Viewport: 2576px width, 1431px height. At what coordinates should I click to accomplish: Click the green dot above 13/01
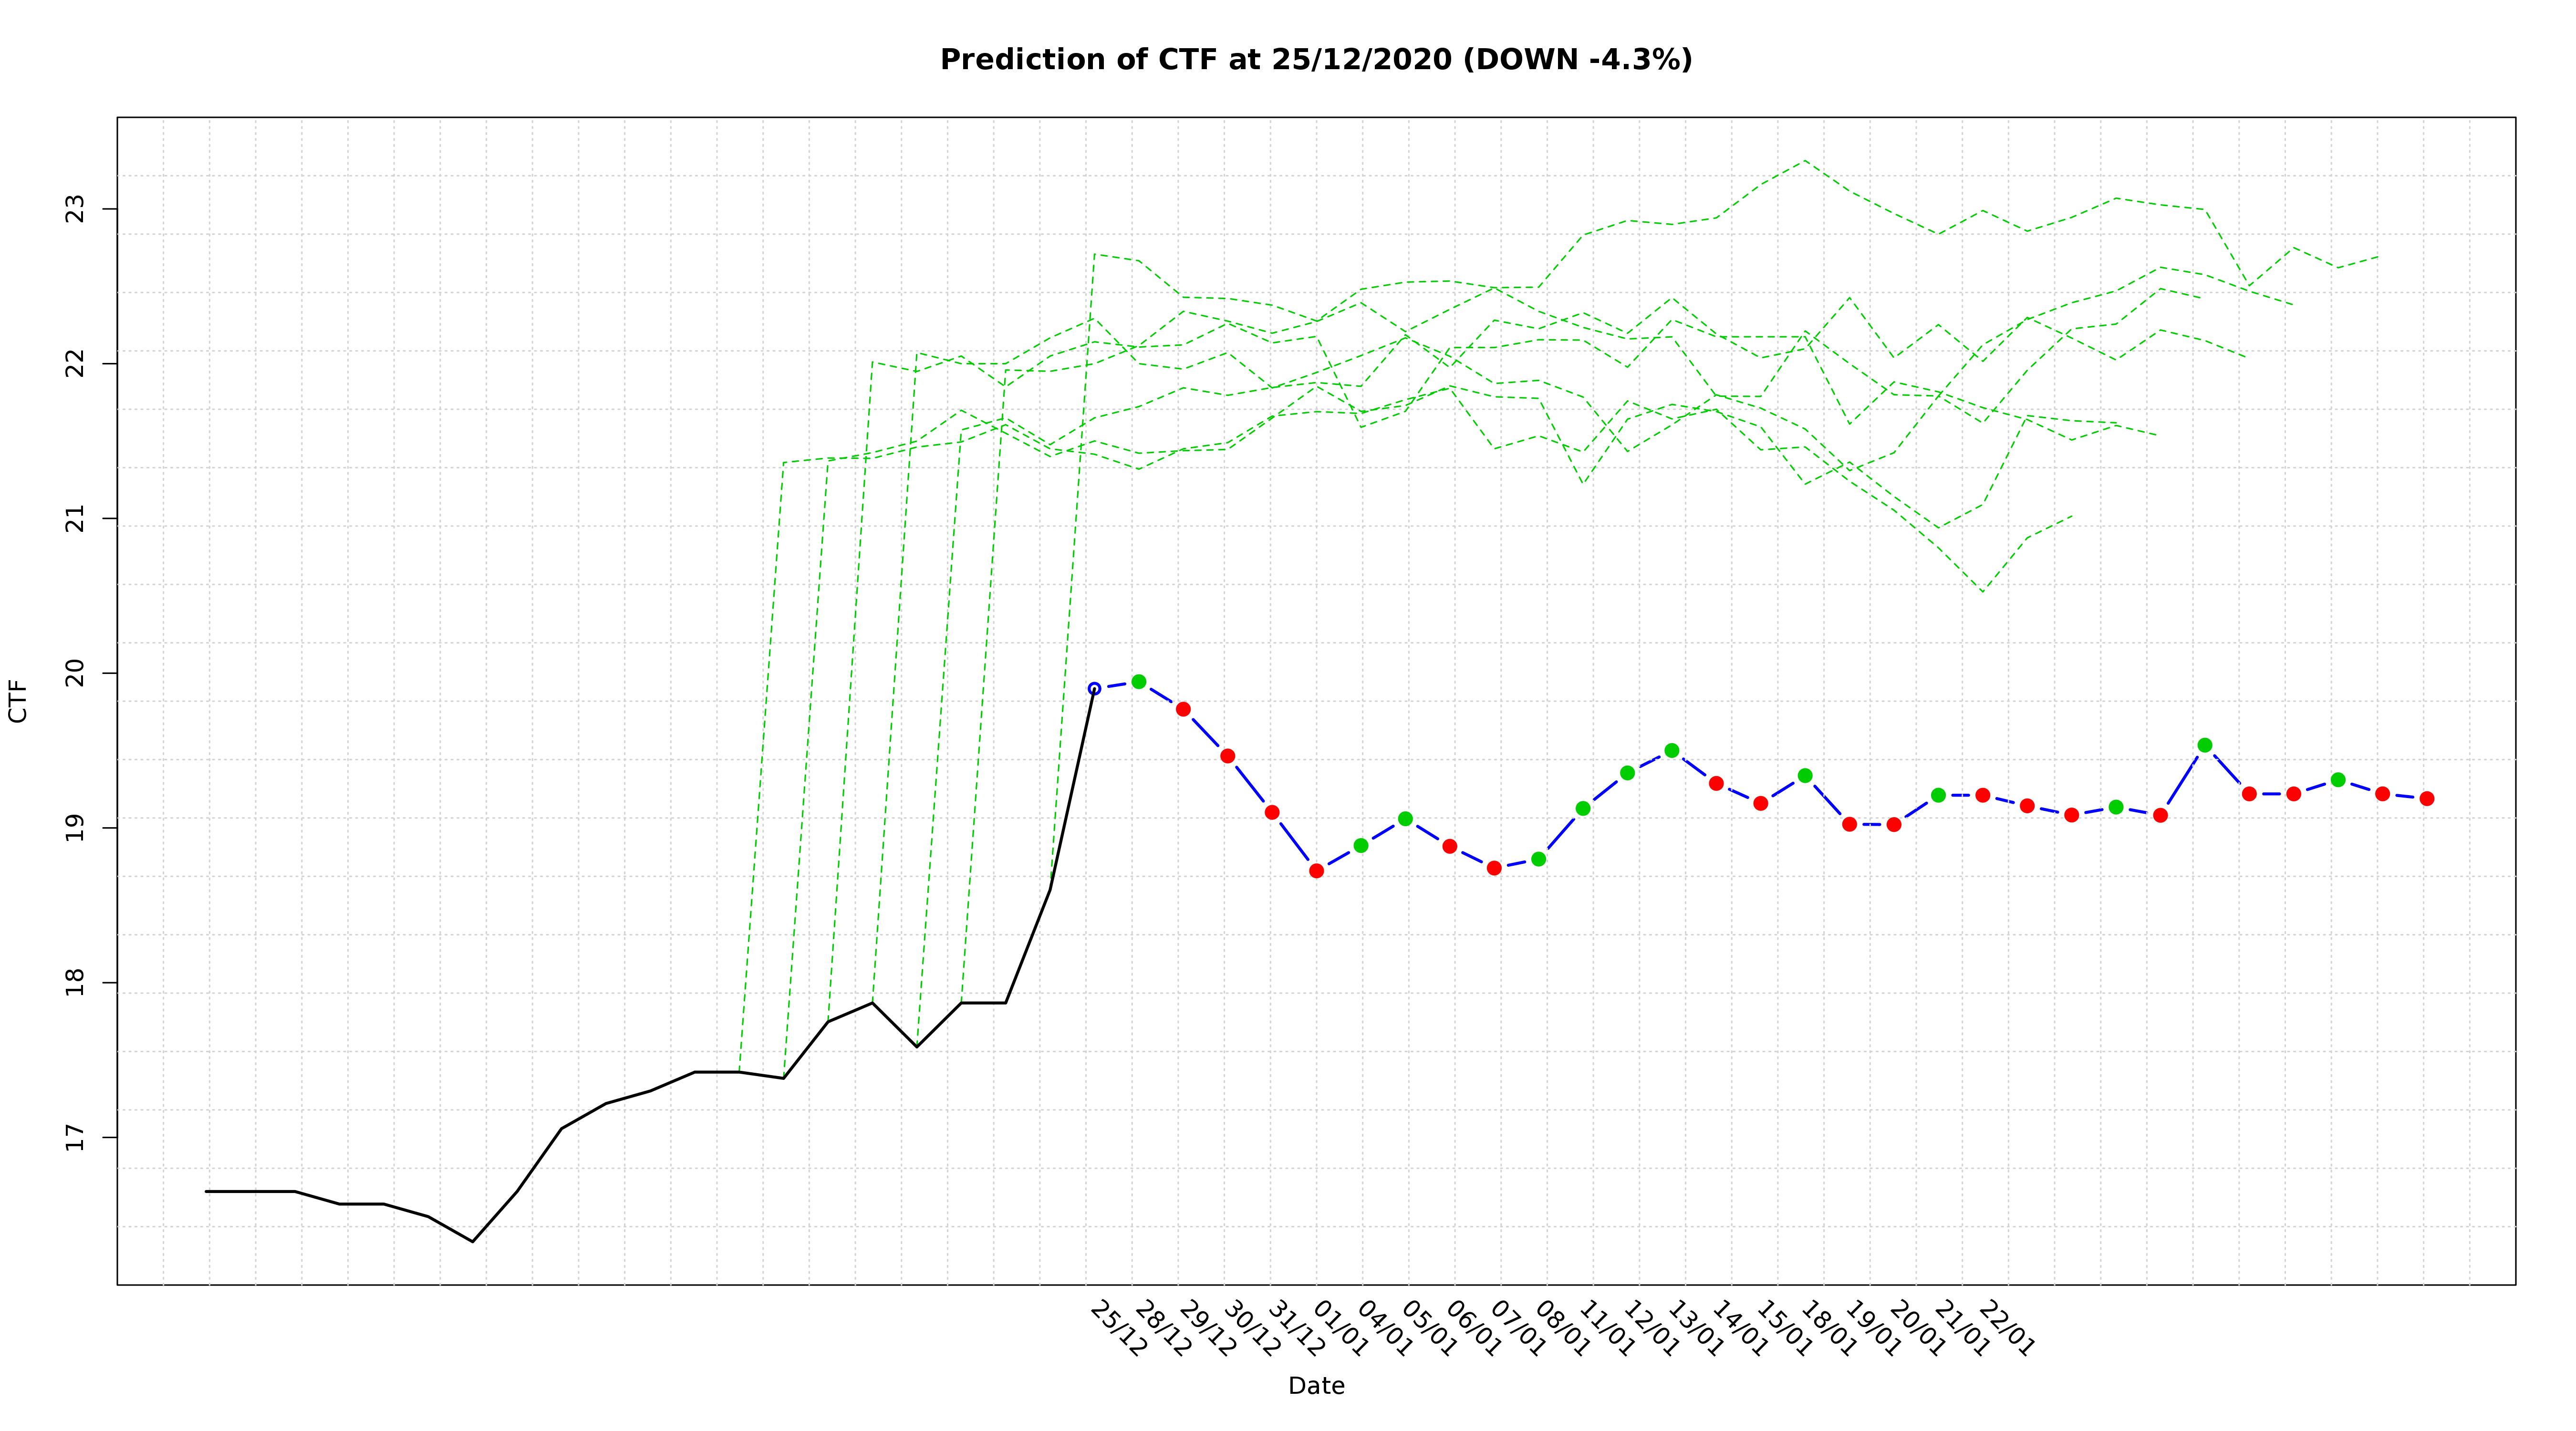pos(1671,750)
